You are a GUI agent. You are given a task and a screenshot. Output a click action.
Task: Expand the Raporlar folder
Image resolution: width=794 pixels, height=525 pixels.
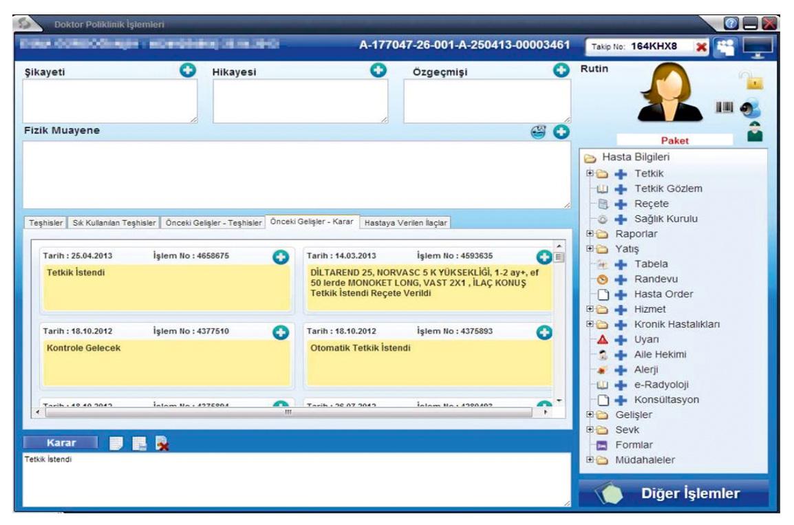[x=590, y=233]
